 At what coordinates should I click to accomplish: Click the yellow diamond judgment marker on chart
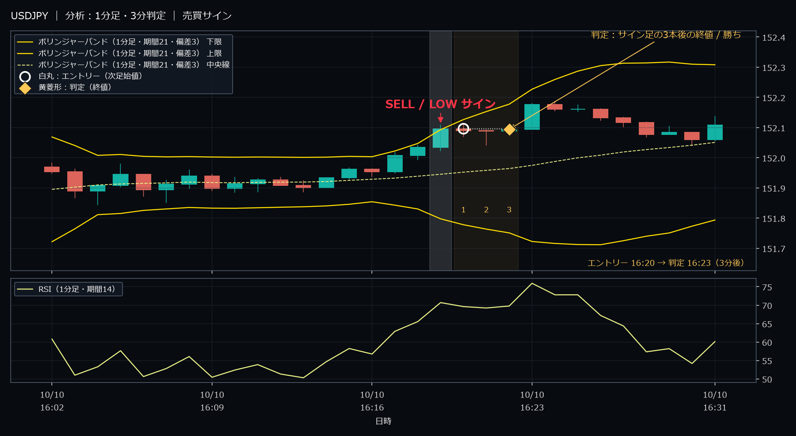[509, 129]
